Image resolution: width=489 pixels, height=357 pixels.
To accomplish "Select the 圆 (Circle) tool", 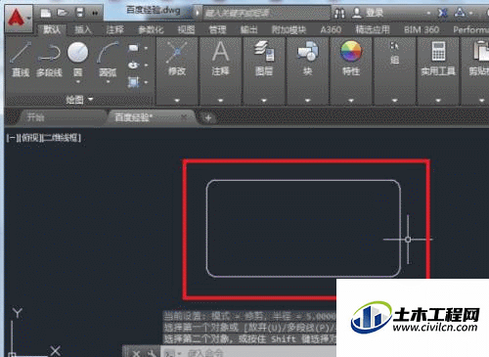I will click(77, 60).
